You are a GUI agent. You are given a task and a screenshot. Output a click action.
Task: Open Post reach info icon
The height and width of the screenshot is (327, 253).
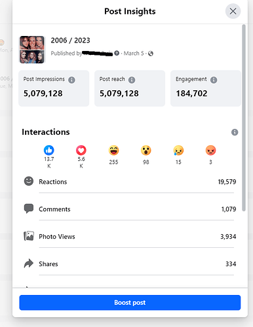[132, 80]
